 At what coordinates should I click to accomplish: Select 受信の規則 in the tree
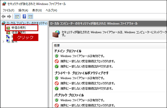[18, 28]
